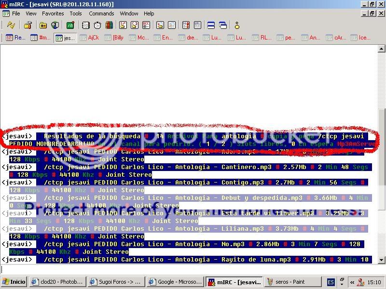Open the Commands menu
386x289 pixels.
tap(101, 13)
